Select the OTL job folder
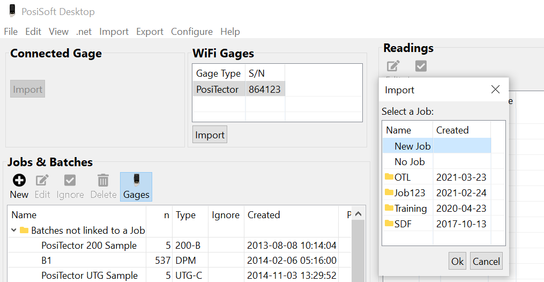 (x=403, y=177)
